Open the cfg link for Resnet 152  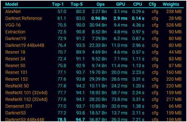[x=155, y=79]
